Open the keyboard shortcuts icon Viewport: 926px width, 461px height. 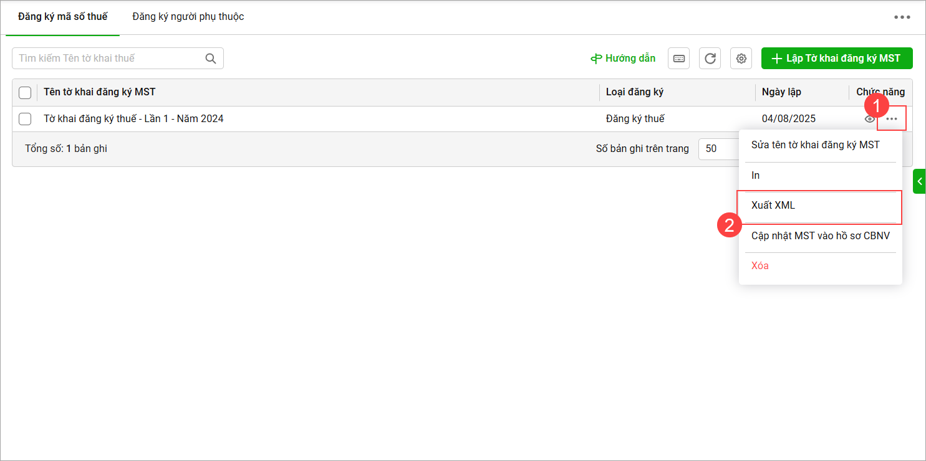click(678, 59)
